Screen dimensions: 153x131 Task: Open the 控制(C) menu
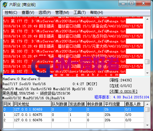pyautogui.click(x=11, y=13)
